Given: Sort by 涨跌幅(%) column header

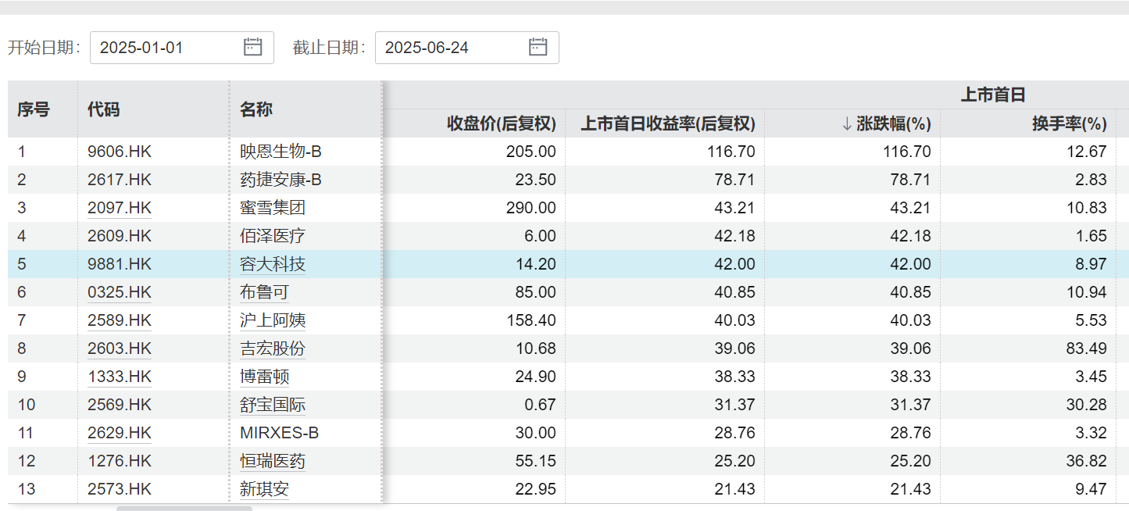Looking at the screenshot, I should pyautogui.click(x=886, y=123).
